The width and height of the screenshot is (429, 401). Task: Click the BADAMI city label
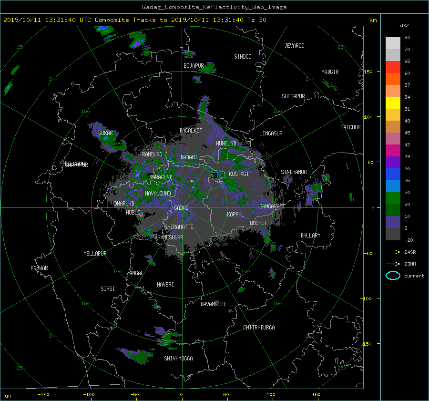click(189, 157)
